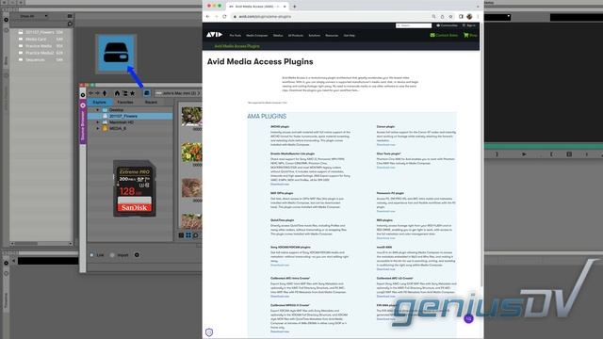
Task: Switch to the Favorites tab
Action: [x=125, y=102]
